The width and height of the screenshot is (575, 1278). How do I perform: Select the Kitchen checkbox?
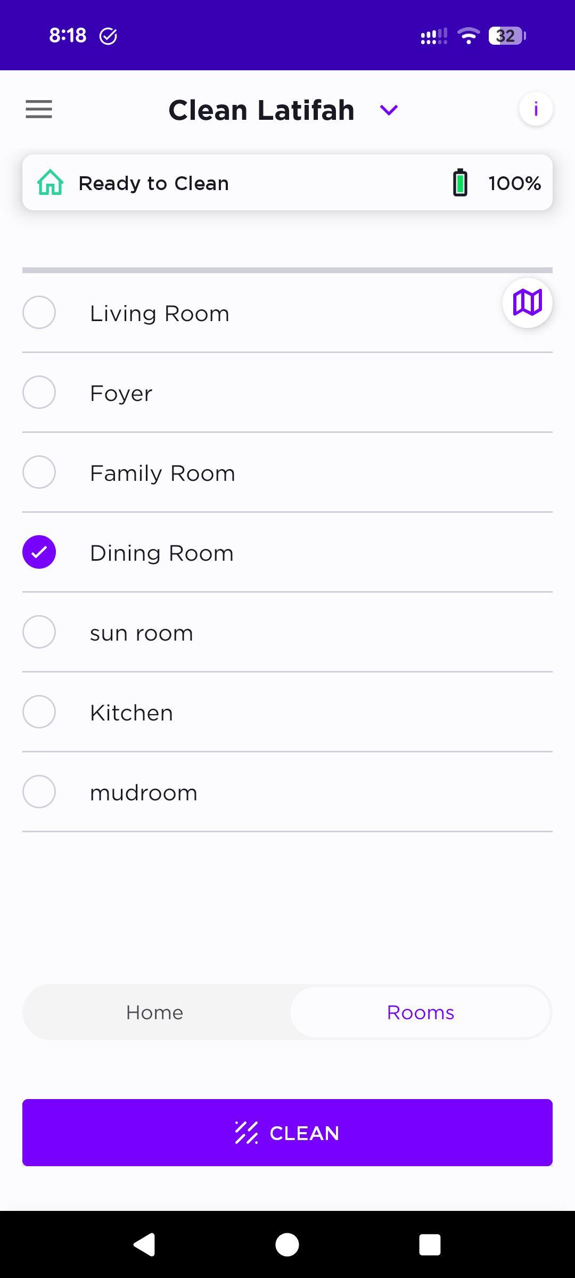(39, 712)
